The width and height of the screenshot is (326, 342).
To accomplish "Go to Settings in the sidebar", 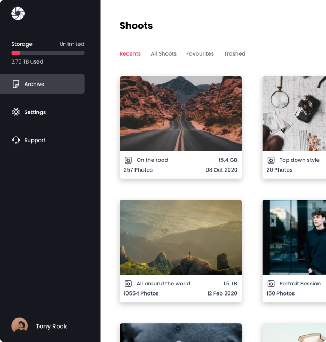I will tap(35, 112).
